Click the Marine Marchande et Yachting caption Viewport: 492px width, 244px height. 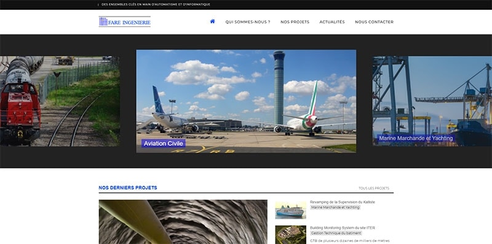pyautogui.click(x=416, y=139)
